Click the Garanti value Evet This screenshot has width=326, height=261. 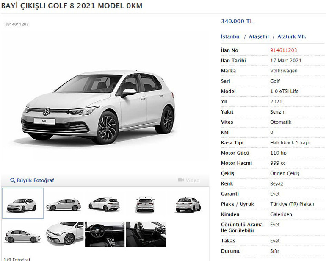tap(275, 194)
